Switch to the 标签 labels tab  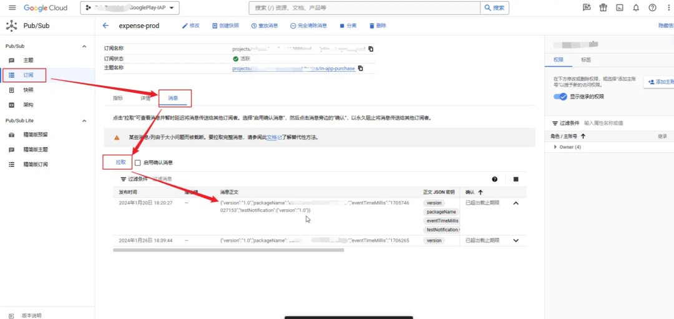[586, 60]
